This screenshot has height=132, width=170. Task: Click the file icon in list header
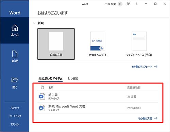point(42,87)
